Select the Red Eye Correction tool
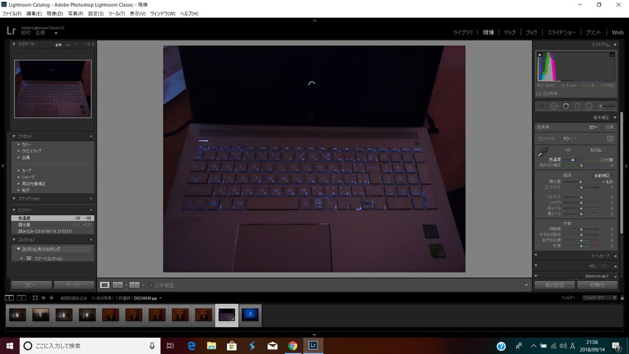Screen dimensions: 629x354 click(566, 106)
